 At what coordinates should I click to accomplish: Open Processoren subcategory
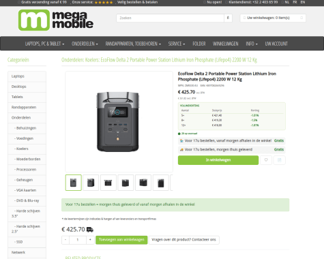pos(27,170)
